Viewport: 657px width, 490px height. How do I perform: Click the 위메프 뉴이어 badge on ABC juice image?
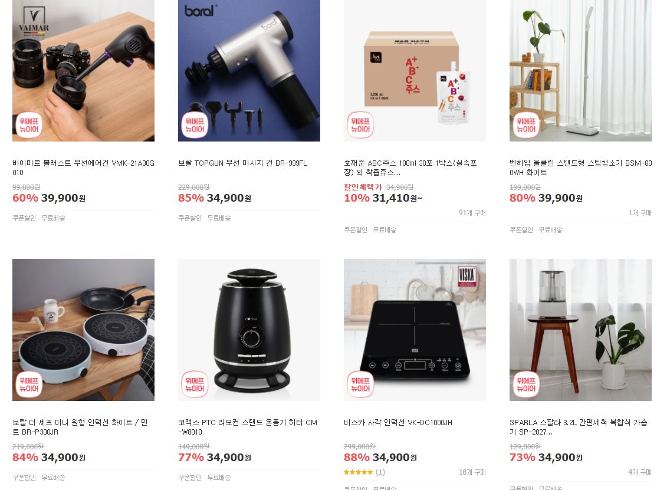[x=360, y=125]
